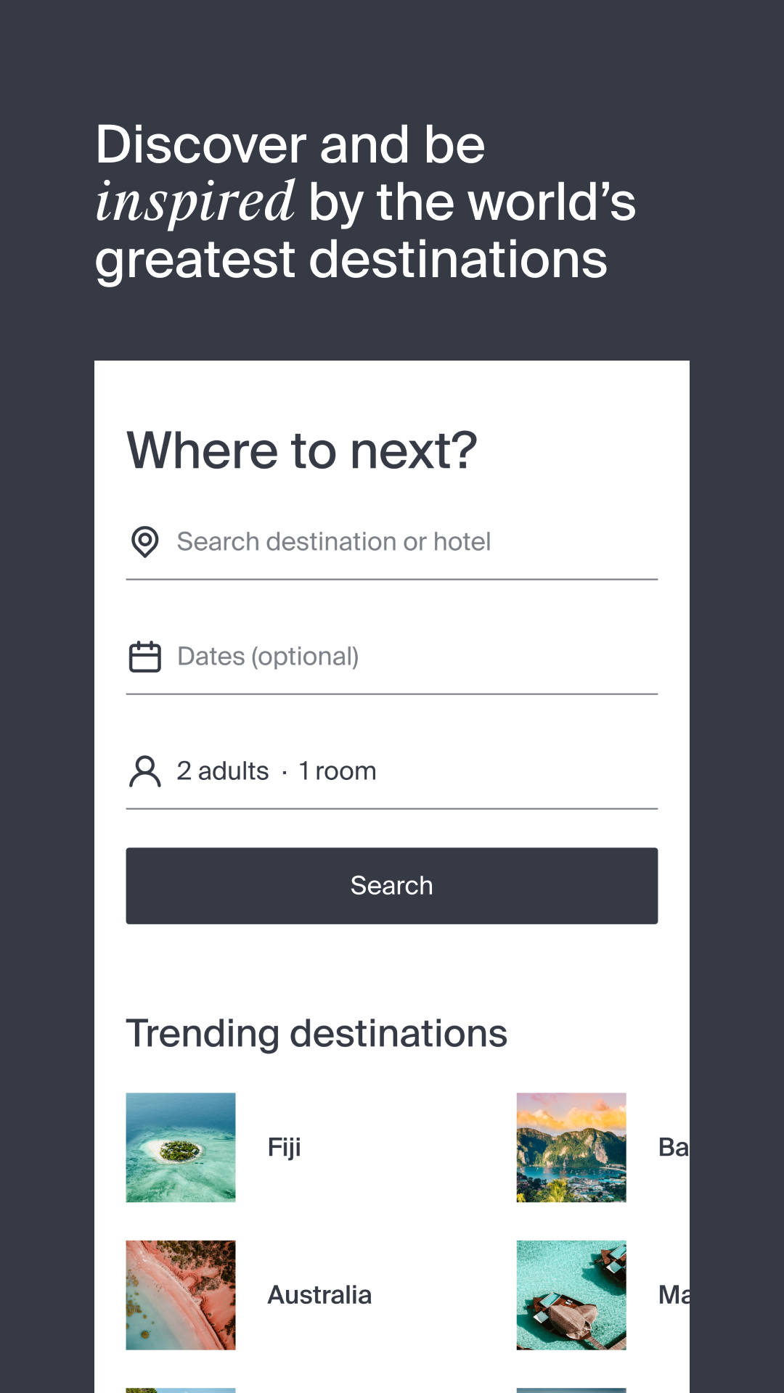Tap the '2 adults' text
784x1393 pixels.
click(x=223, y=771)
